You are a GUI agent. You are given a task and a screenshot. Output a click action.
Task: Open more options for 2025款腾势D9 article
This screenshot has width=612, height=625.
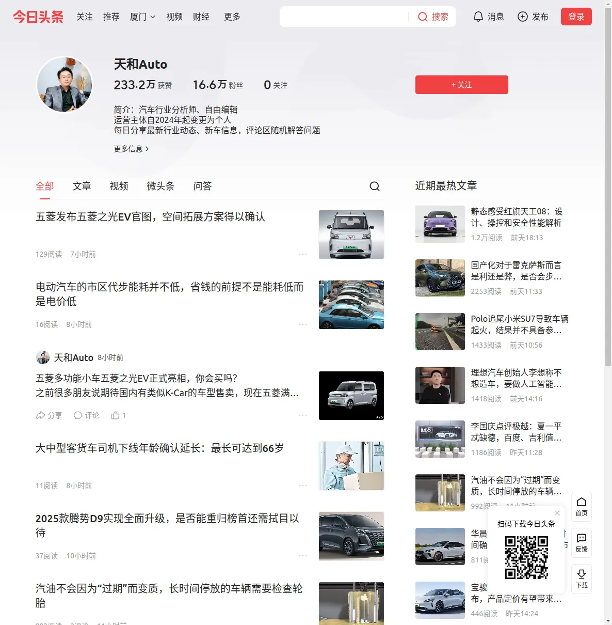coord(303,556)
